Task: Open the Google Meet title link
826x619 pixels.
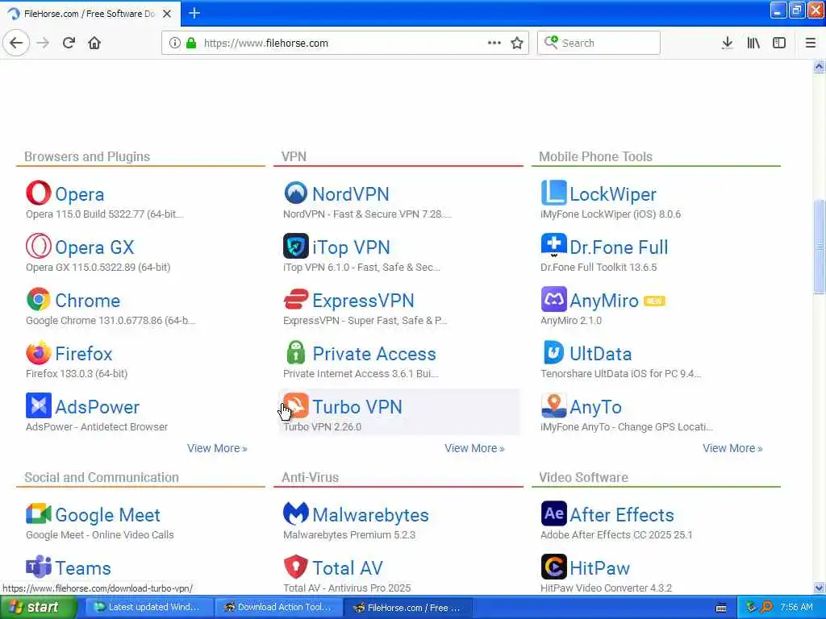Action: point(107,515)
